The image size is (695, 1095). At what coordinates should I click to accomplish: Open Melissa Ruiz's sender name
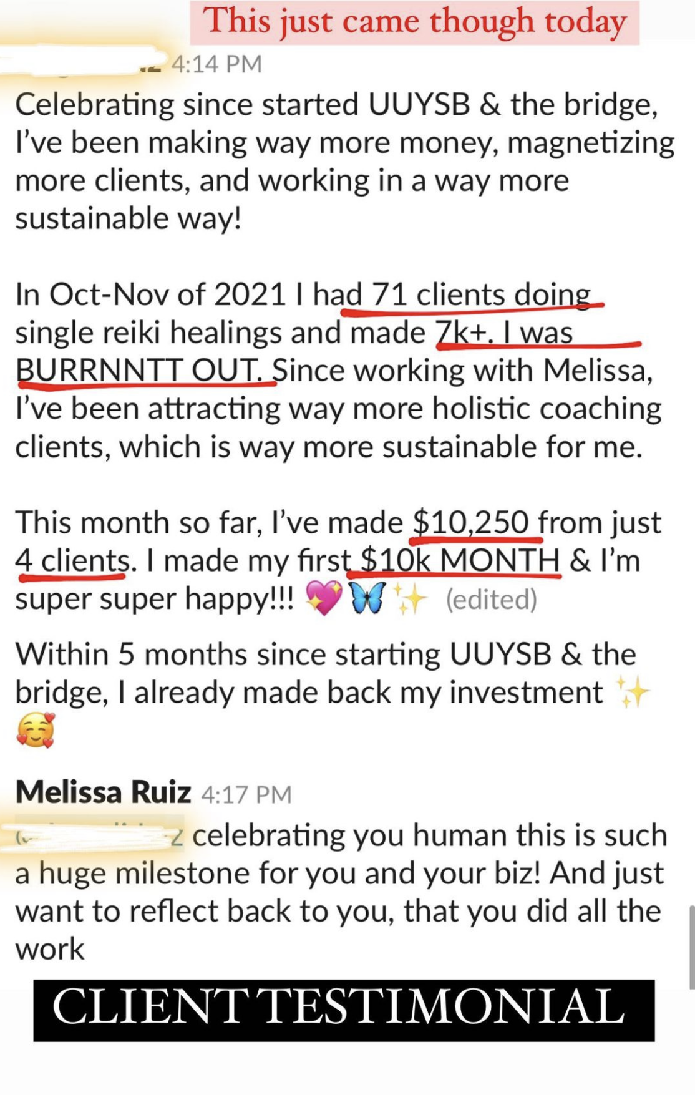103,792
